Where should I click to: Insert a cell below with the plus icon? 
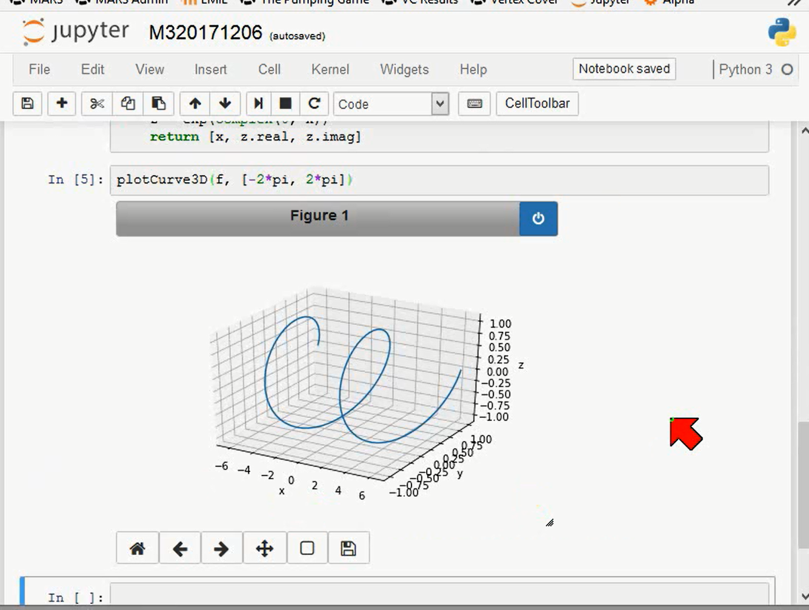point(61,104)
